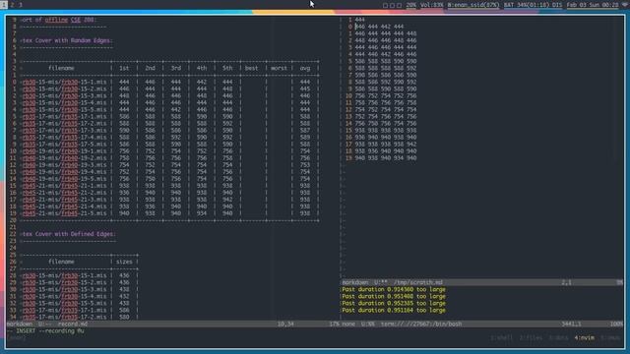
Task: Click the '5th' column header
Action: [x=227, y=68]
